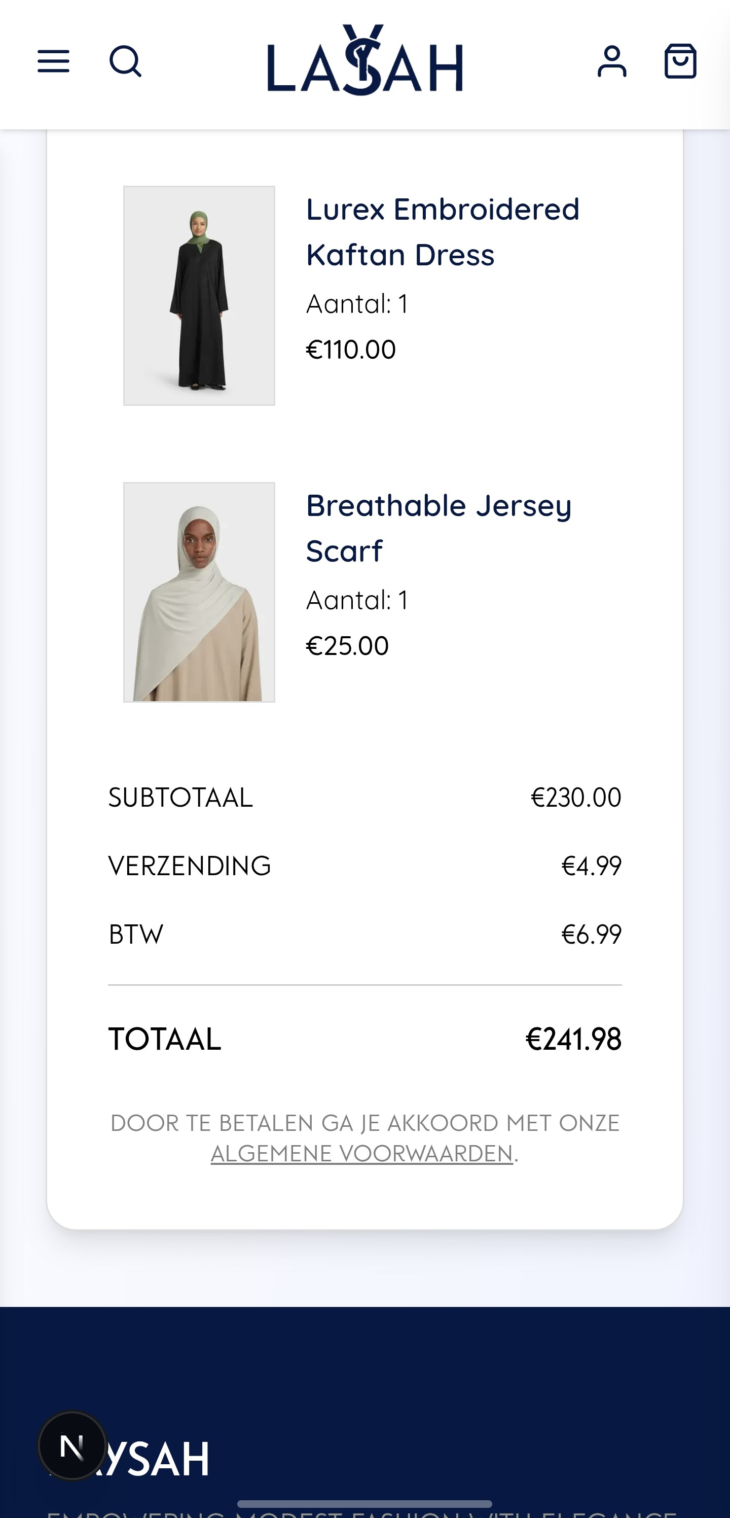Open the user account icon
This screenshot has width=730, height=1518.
612,61
